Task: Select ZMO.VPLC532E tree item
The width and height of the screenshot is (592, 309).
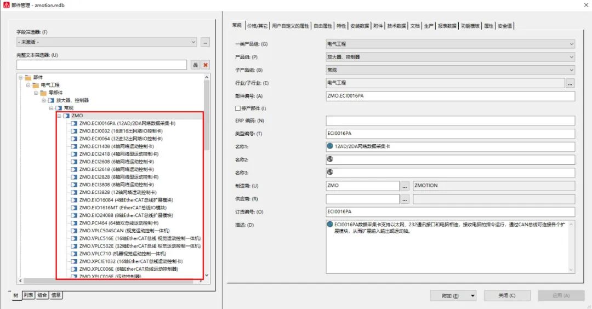Action: [140, 246]
